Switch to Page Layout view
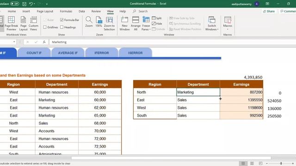 23,24
